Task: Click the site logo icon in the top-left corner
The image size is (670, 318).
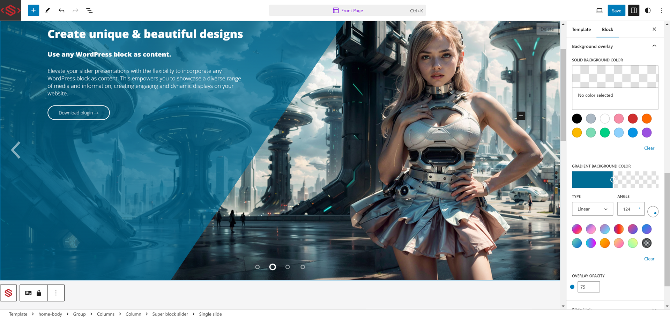Action: coord(10,10)
